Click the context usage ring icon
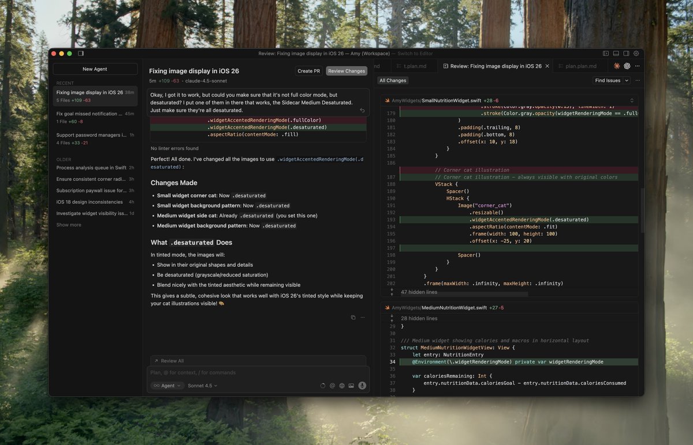The image size is (693, 445). [x=322, y=386]
